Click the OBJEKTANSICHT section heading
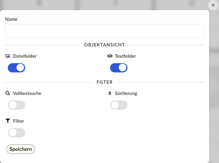The height and width of the screenshot is (163, 219). pyautogui.click(x=105, y=45)
